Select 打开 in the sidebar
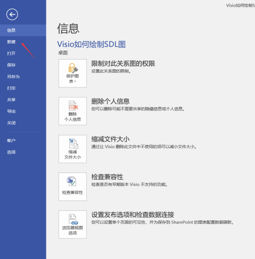This screenshot has width=255, height=259. coord(23,53)
